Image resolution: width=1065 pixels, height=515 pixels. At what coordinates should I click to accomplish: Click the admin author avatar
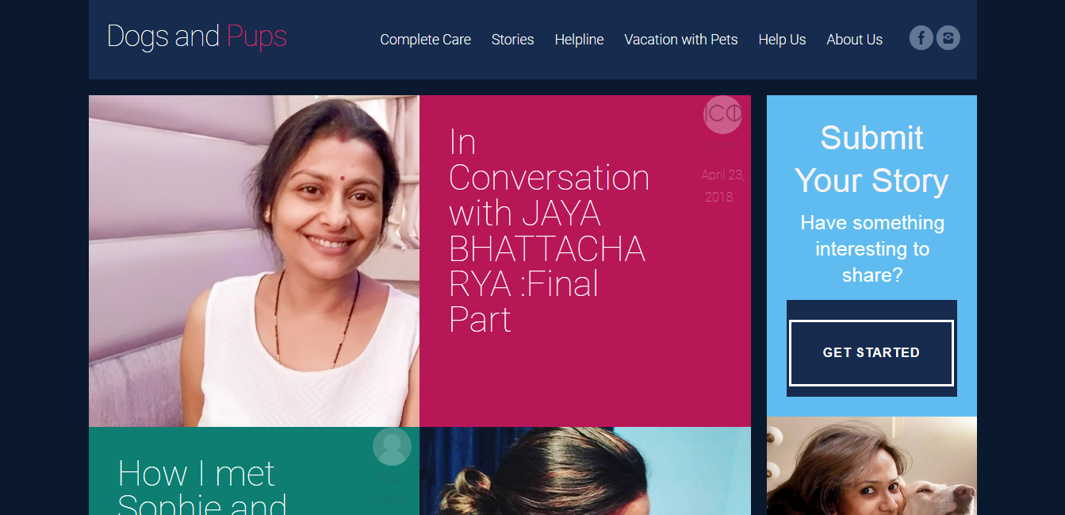722,115
